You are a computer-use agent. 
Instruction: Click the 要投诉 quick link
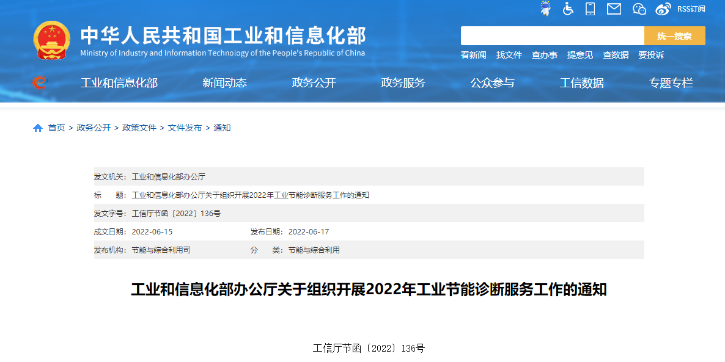click(651, 55)
